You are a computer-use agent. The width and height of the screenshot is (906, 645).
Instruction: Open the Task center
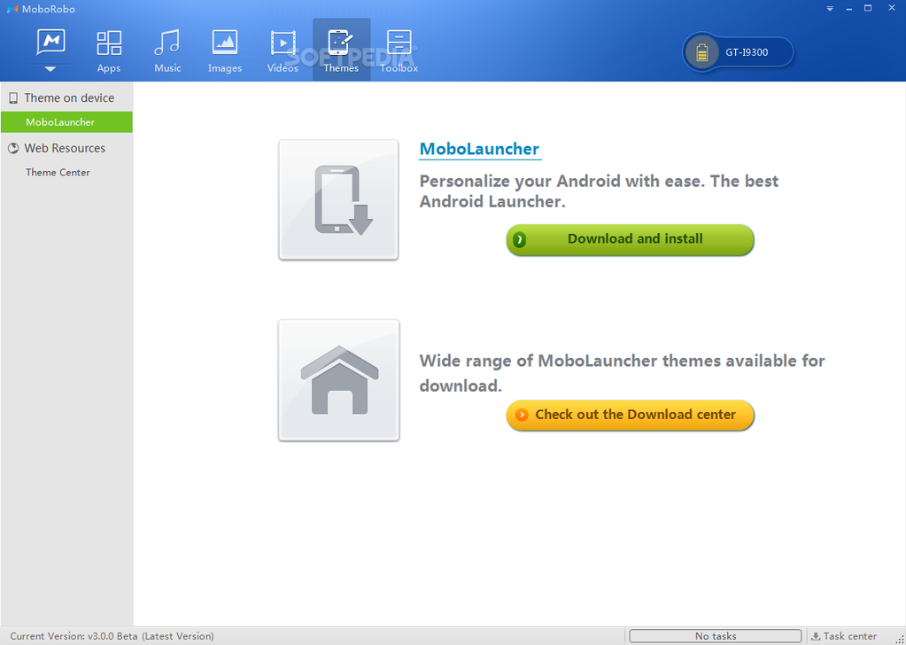(844, 636)
